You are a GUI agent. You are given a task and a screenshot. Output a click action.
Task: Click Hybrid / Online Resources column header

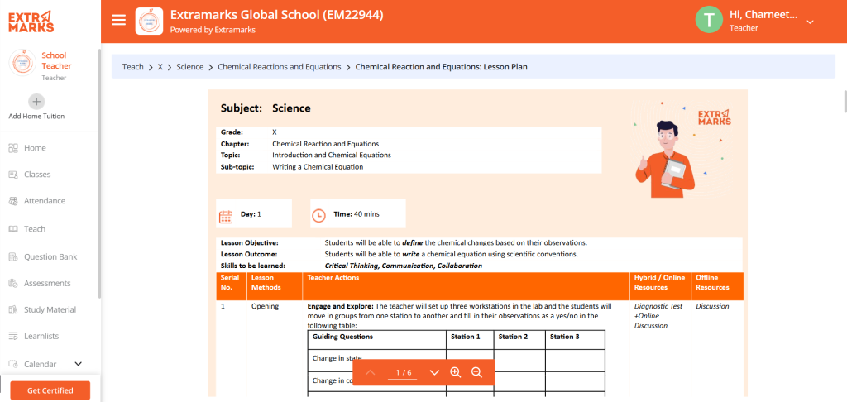[x=659, y=283]
